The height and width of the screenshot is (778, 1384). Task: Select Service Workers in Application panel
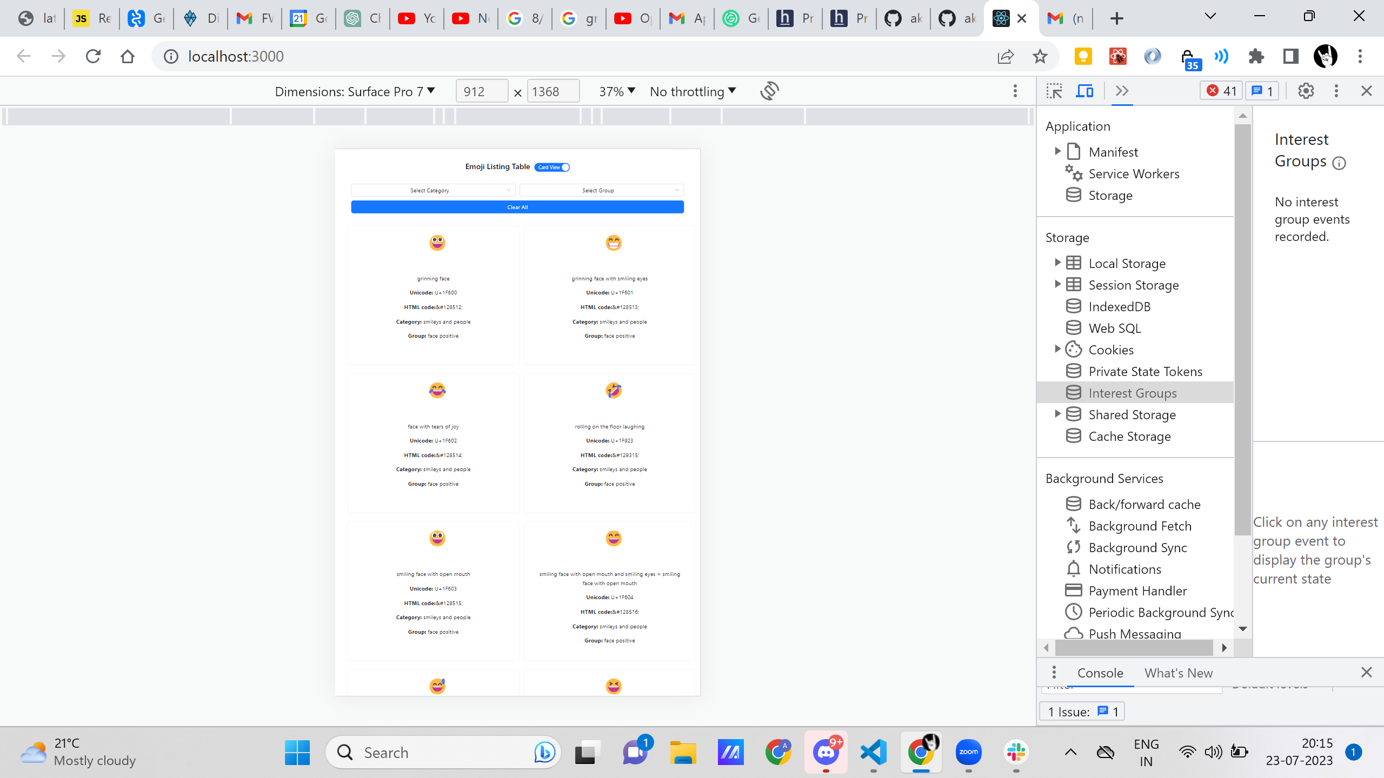[1134, 173]
